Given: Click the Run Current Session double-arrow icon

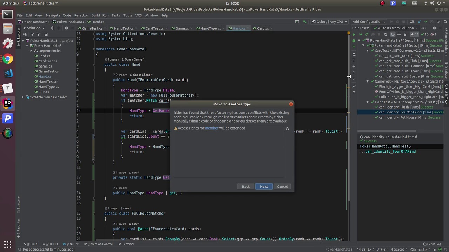Looking at the screenshot, I should [361, 34].
